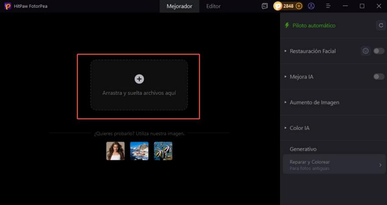Click the plus icon to add files

click(x=139, y=79)
